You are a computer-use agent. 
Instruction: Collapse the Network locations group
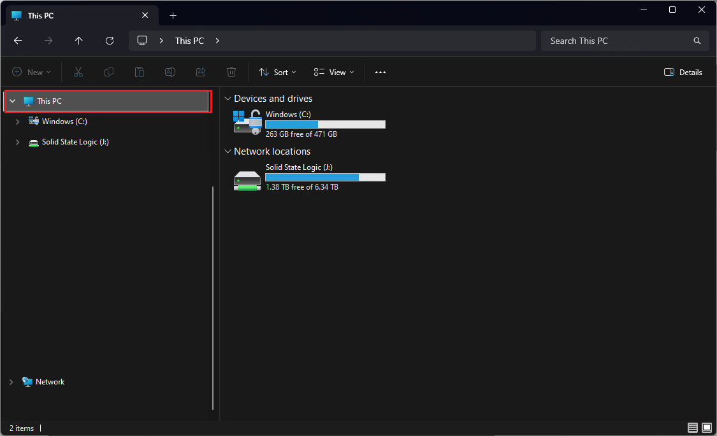tap(228, 151)
